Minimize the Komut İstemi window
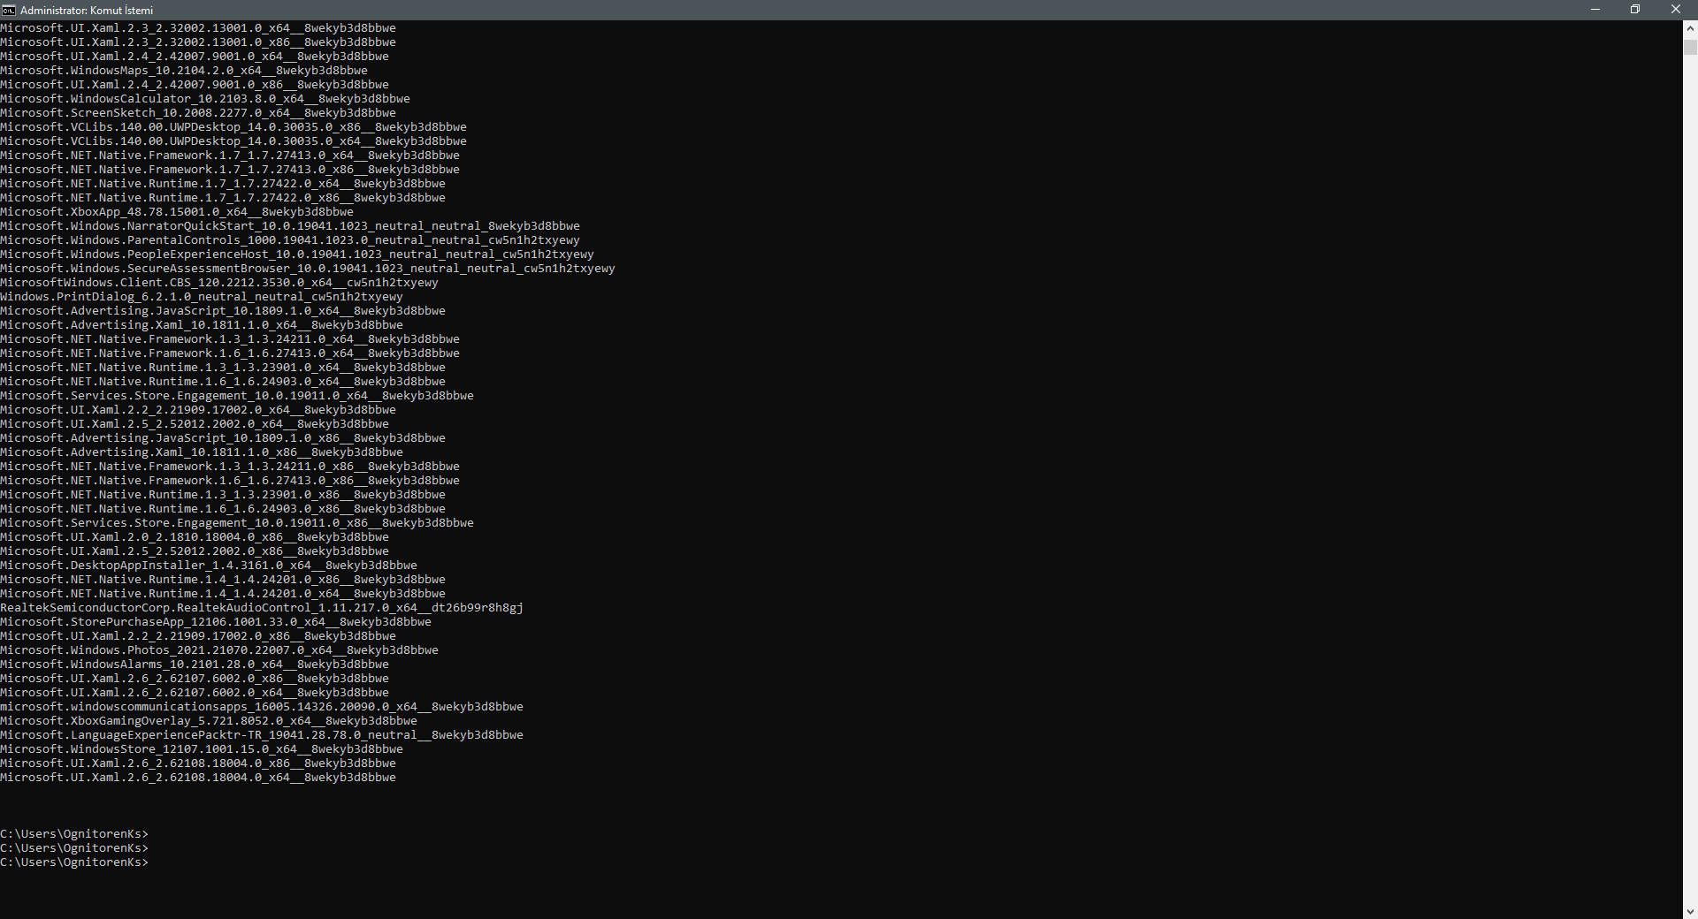 coord(1595,10)
